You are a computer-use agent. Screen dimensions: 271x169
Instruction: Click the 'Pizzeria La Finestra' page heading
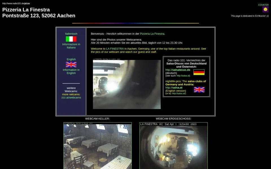[x=26, y=10]
